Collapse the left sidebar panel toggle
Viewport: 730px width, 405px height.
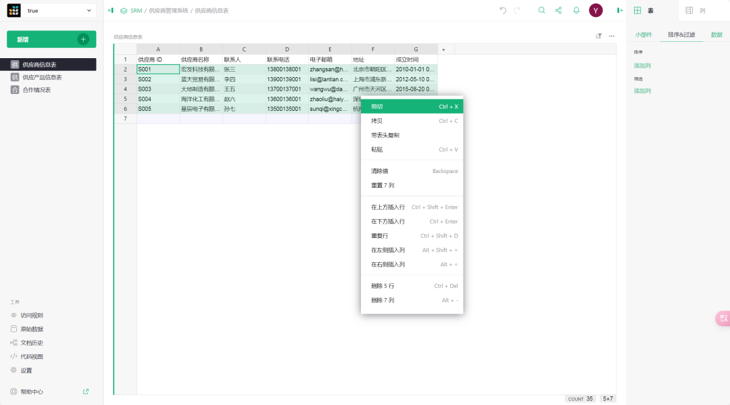[x=111, y=10]
